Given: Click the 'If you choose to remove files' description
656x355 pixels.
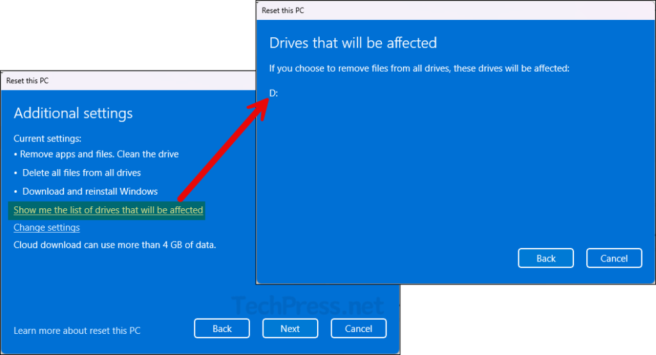Looking at the screenshot, I should 419,68.
